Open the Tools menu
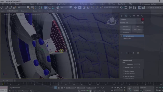This screenshot has width=163, height=92. 9,4
